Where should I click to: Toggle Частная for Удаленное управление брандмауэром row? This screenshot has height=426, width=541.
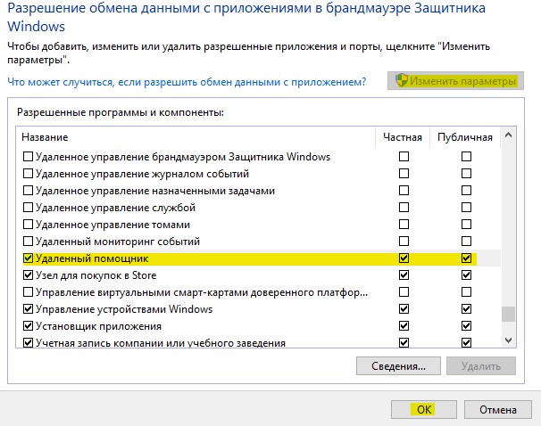(404, 156)
